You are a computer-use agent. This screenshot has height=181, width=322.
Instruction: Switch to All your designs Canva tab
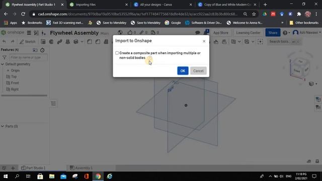(160, 5)
